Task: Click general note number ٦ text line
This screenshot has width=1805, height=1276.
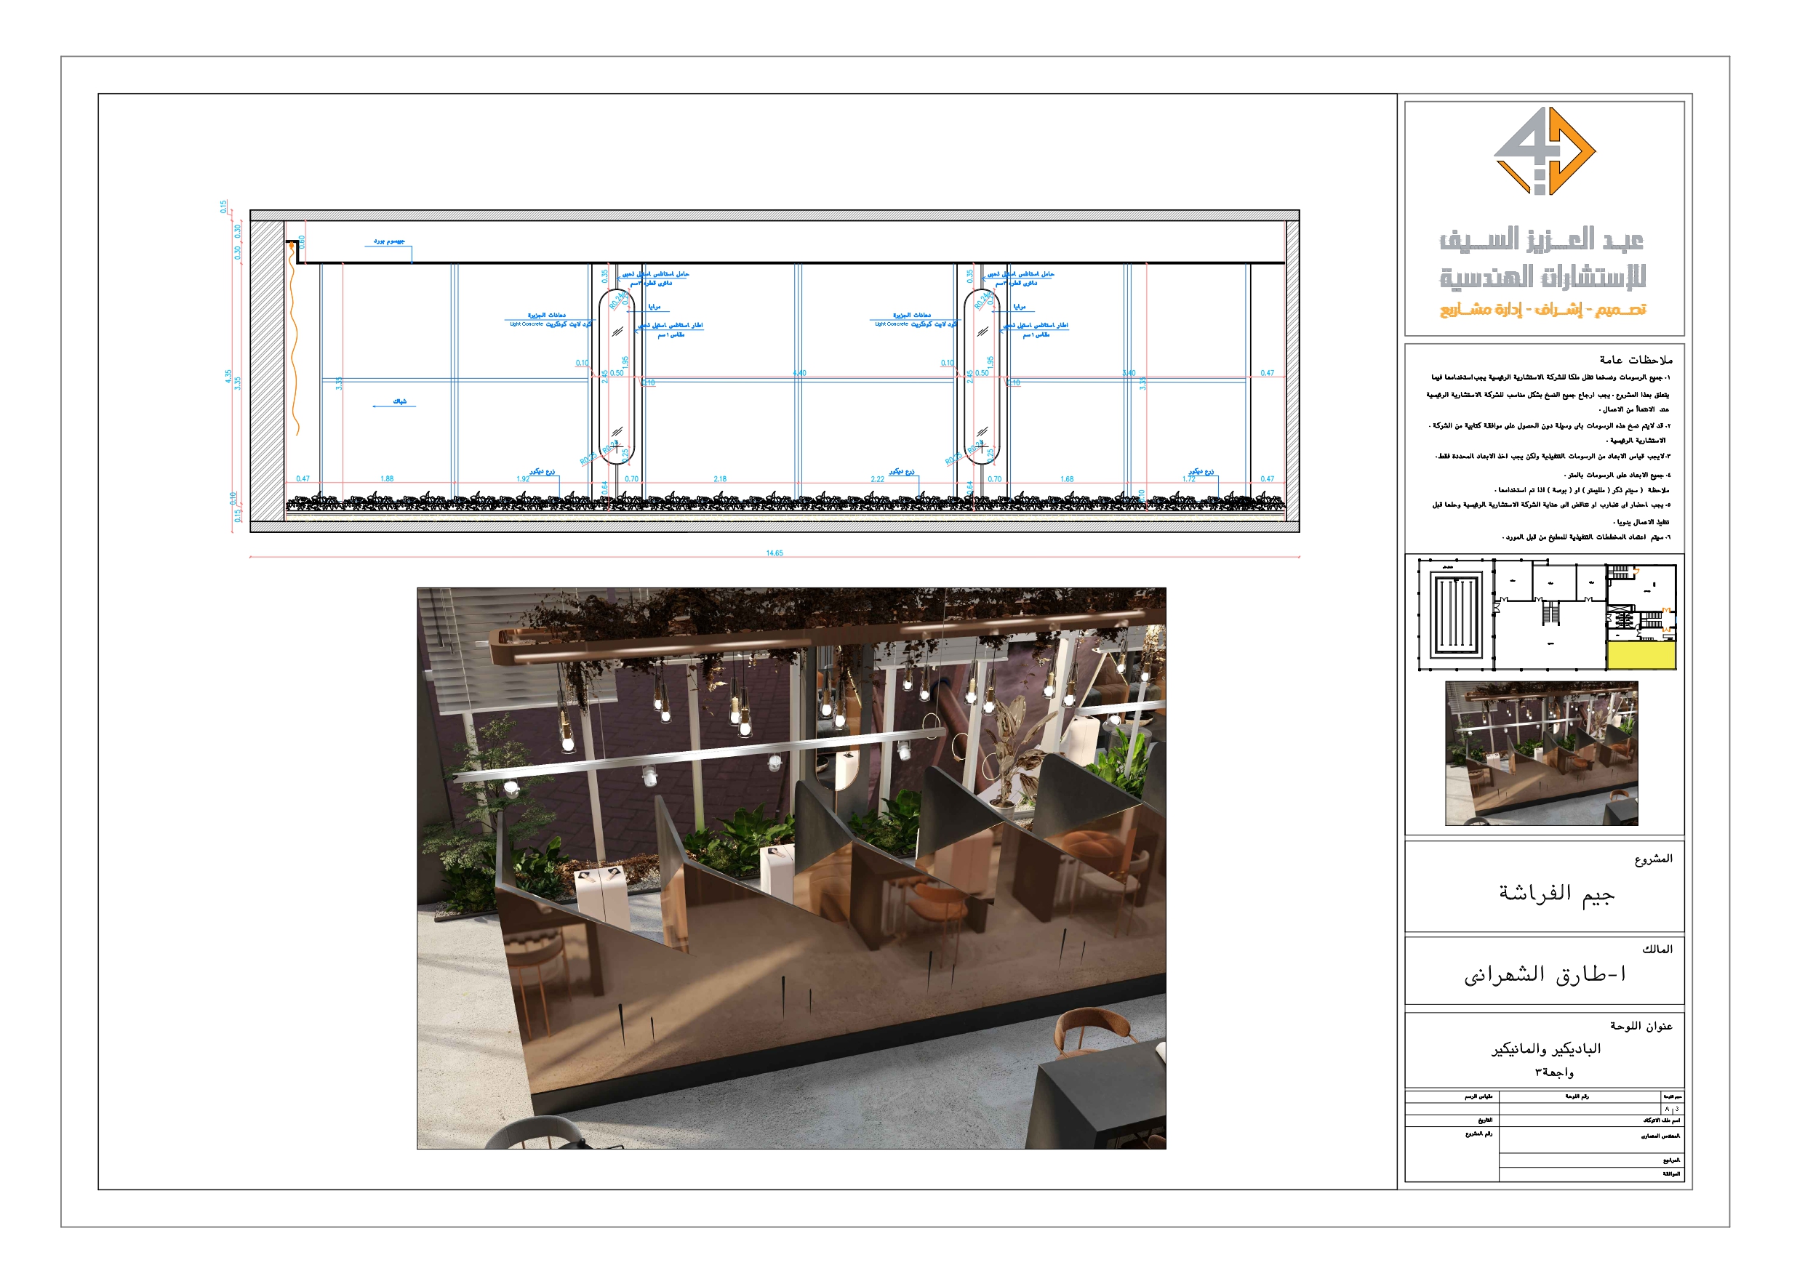Action: [1588, 537]
